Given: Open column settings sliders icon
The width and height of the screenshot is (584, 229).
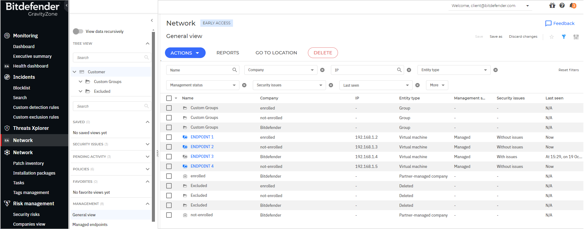Looking at the screenshot, I should 576,37.
